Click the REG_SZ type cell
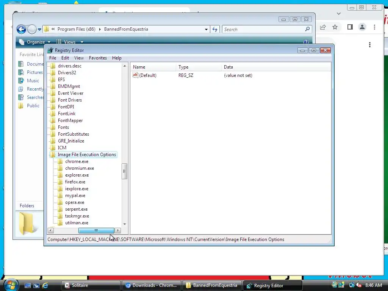The width and height of the screenshot is (388, 291). 186,75
